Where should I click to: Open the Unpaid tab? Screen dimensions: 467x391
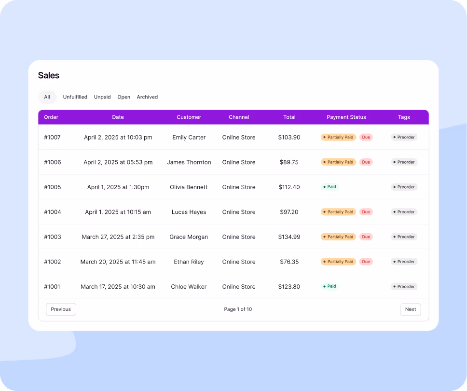click(102, 97)
